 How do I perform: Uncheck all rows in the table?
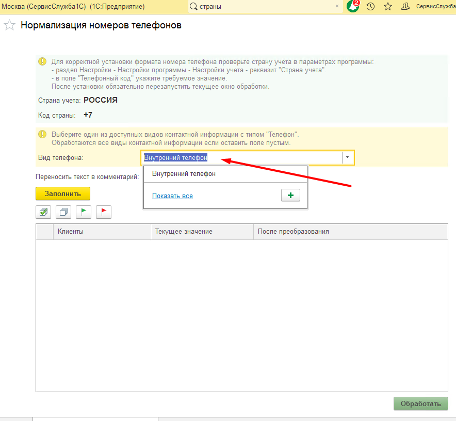(x=63, y=212)
